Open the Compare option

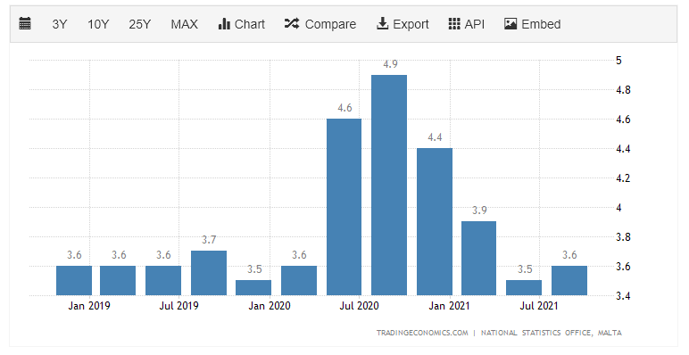point(320,24)
